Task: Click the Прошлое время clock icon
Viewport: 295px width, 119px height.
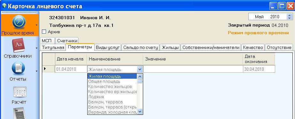Action: 19,22
